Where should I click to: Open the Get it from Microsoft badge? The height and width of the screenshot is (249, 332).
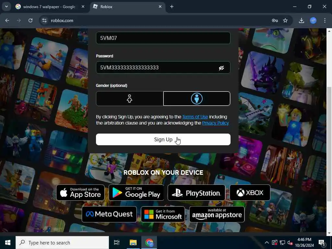(163, 214)
